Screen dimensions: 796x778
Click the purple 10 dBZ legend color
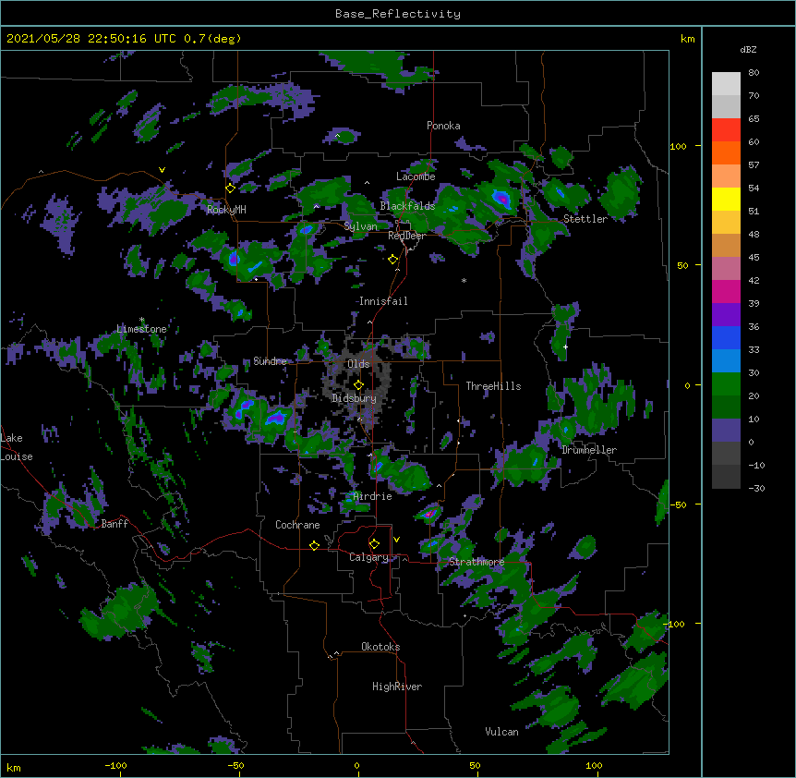pyautogui.click(x=726, y=431)
